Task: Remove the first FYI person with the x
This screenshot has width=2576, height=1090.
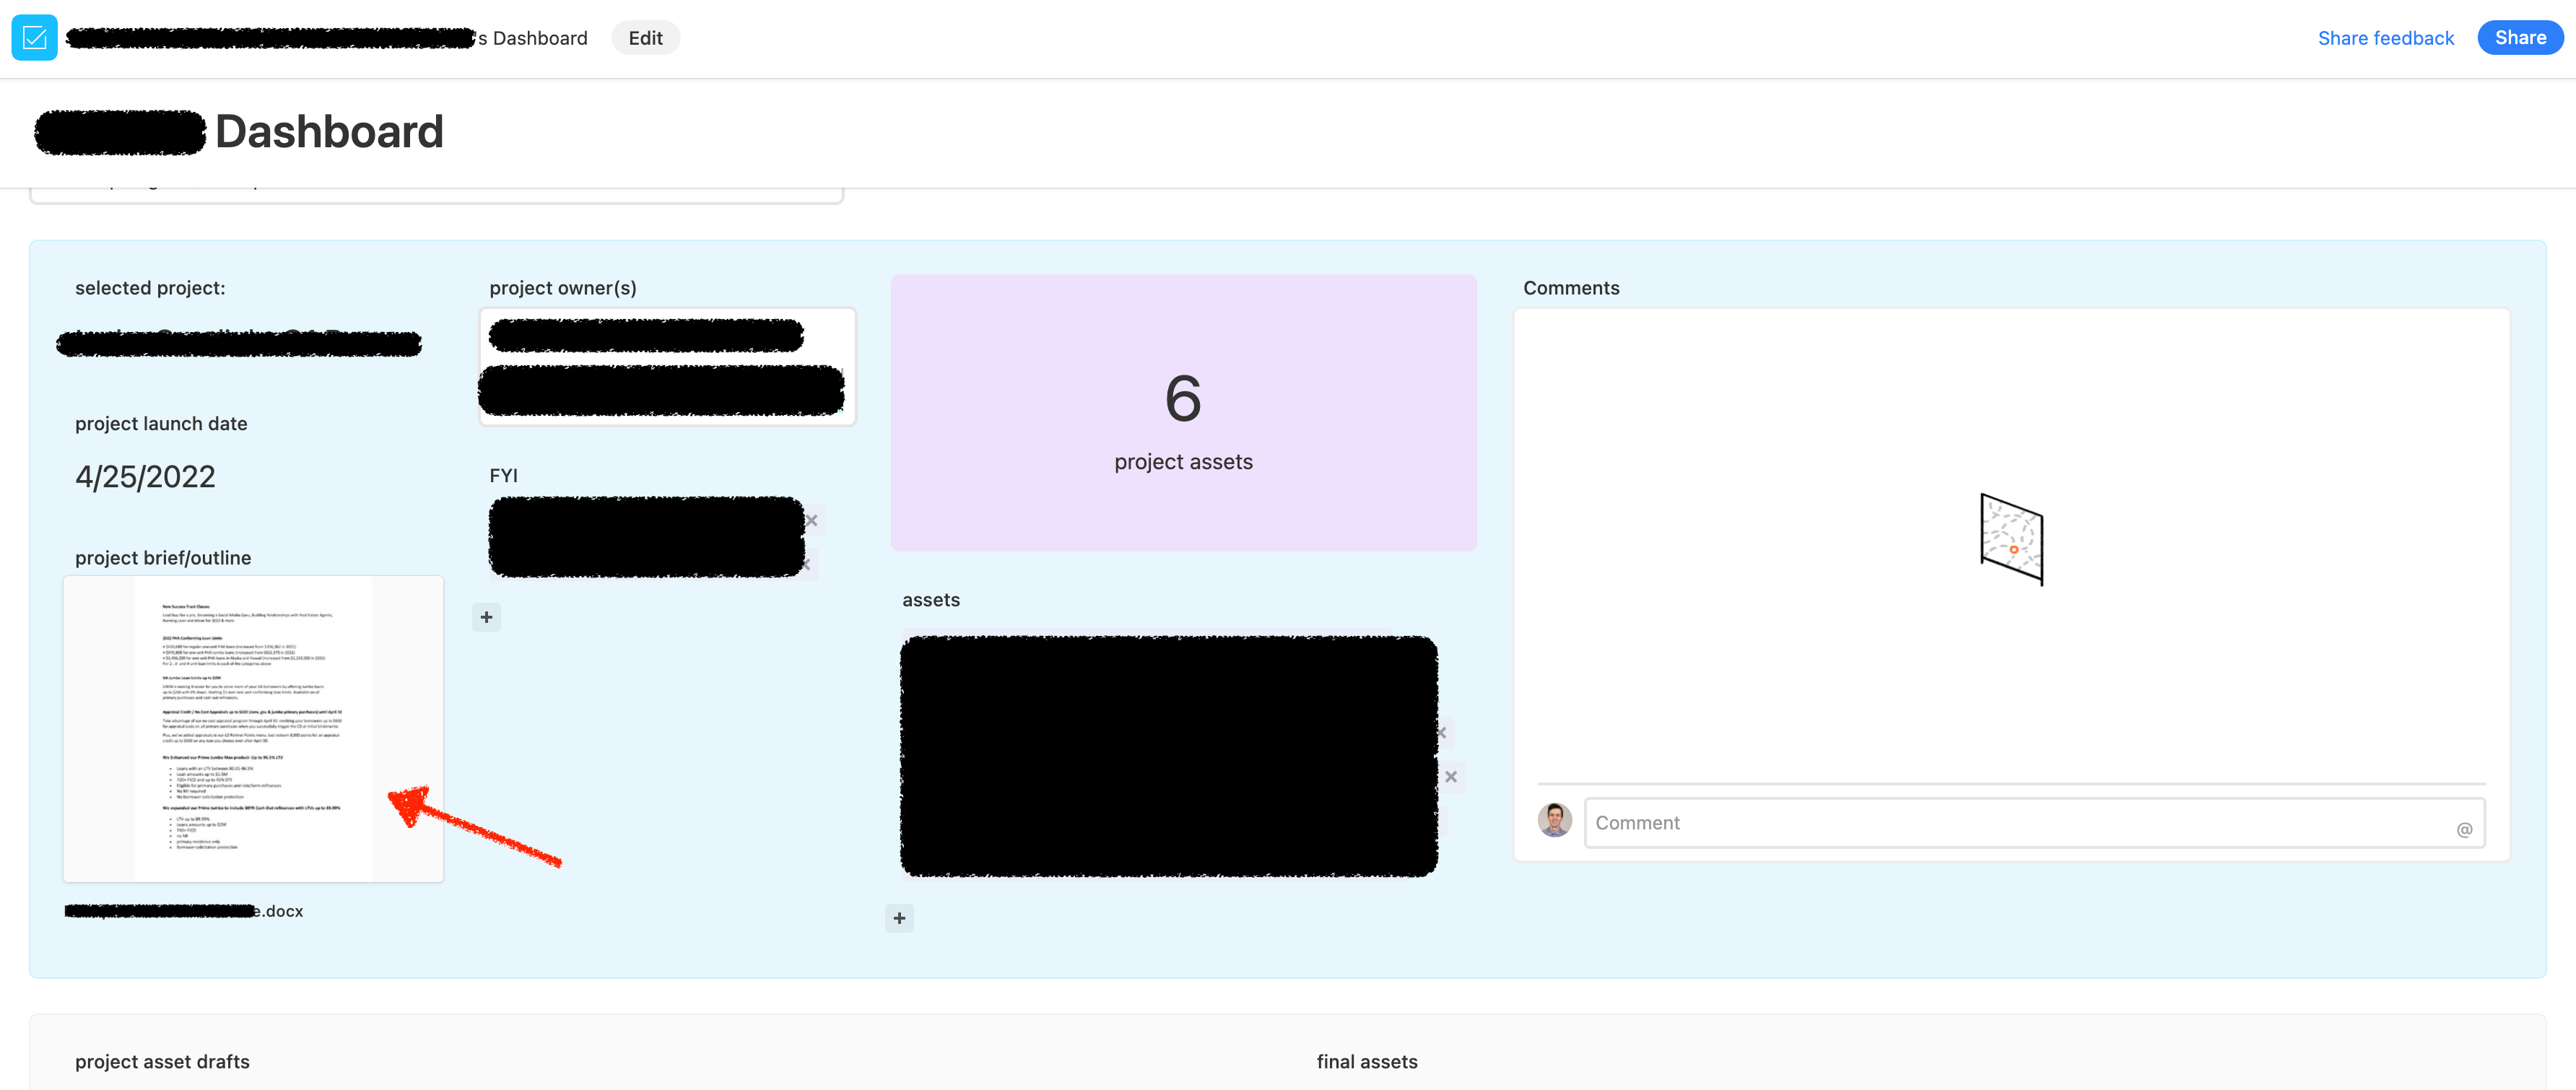Action: pos(812,520)
